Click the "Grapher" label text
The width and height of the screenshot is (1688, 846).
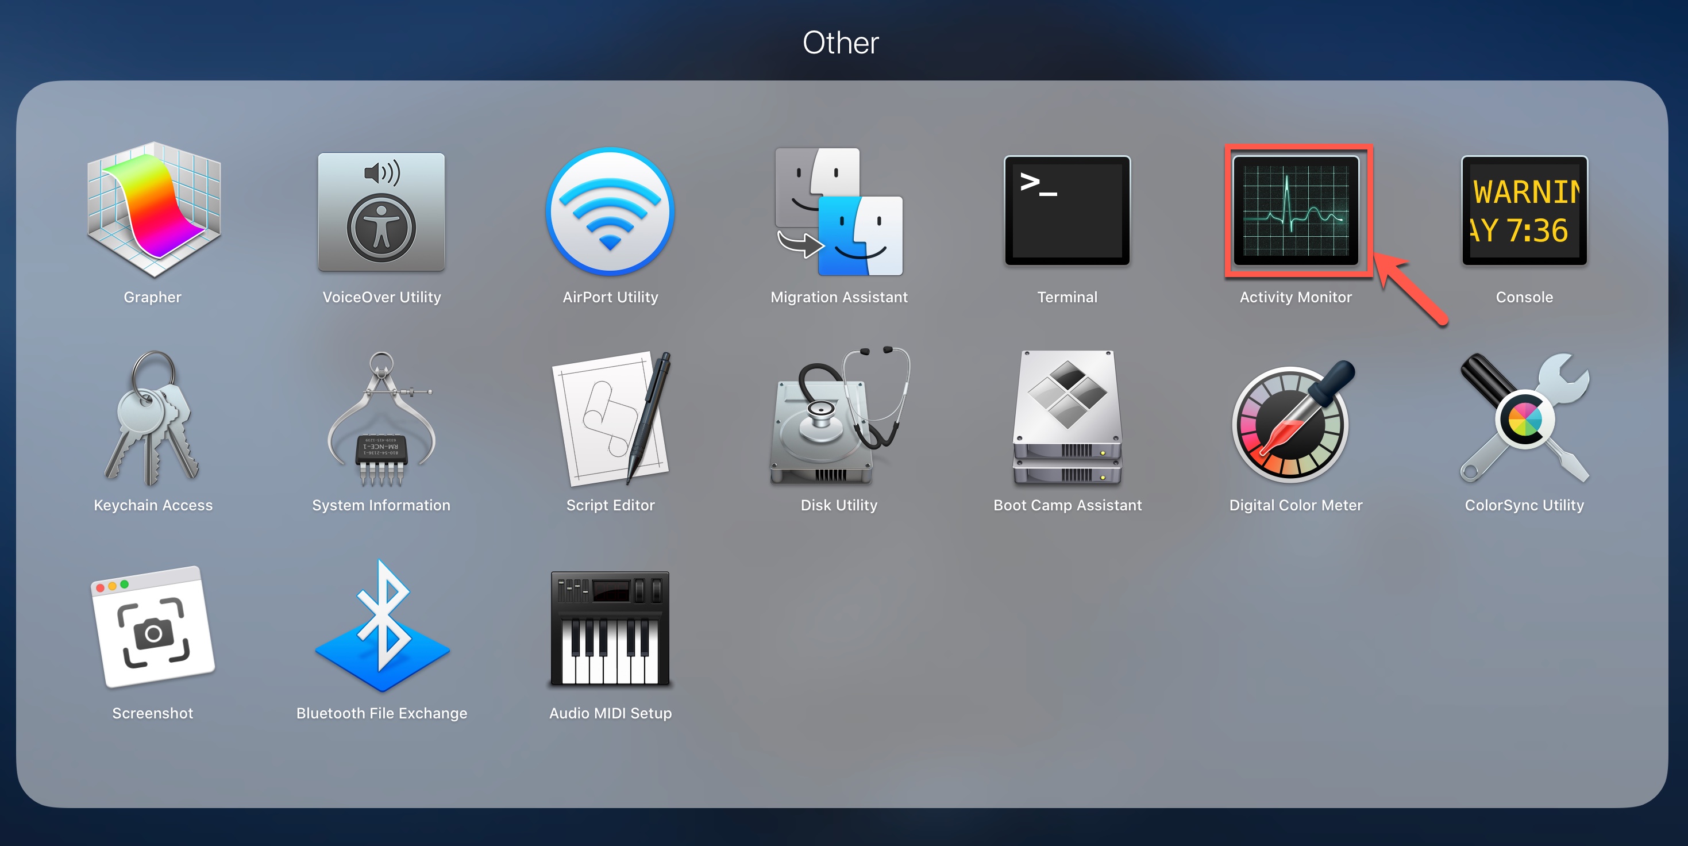(153, 297)
